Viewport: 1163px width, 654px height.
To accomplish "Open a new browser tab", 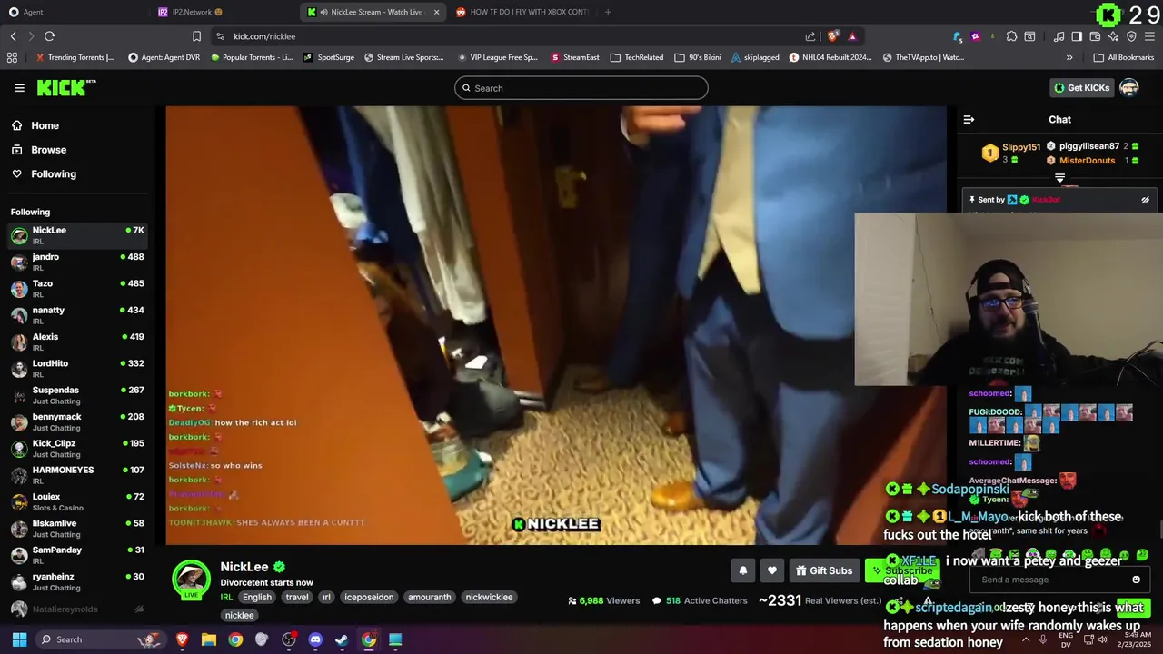I will 608,12.
